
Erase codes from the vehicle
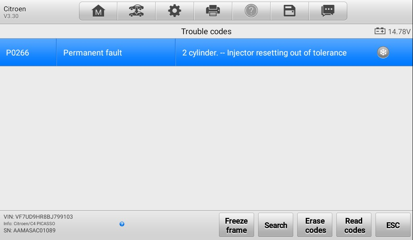tap(315, 225)
